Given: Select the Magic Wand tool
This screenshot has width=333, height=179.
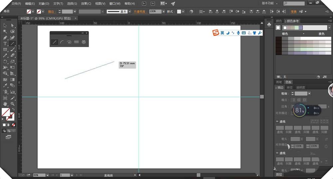Looking at the screenshot, I should click(x=5, y=31).
